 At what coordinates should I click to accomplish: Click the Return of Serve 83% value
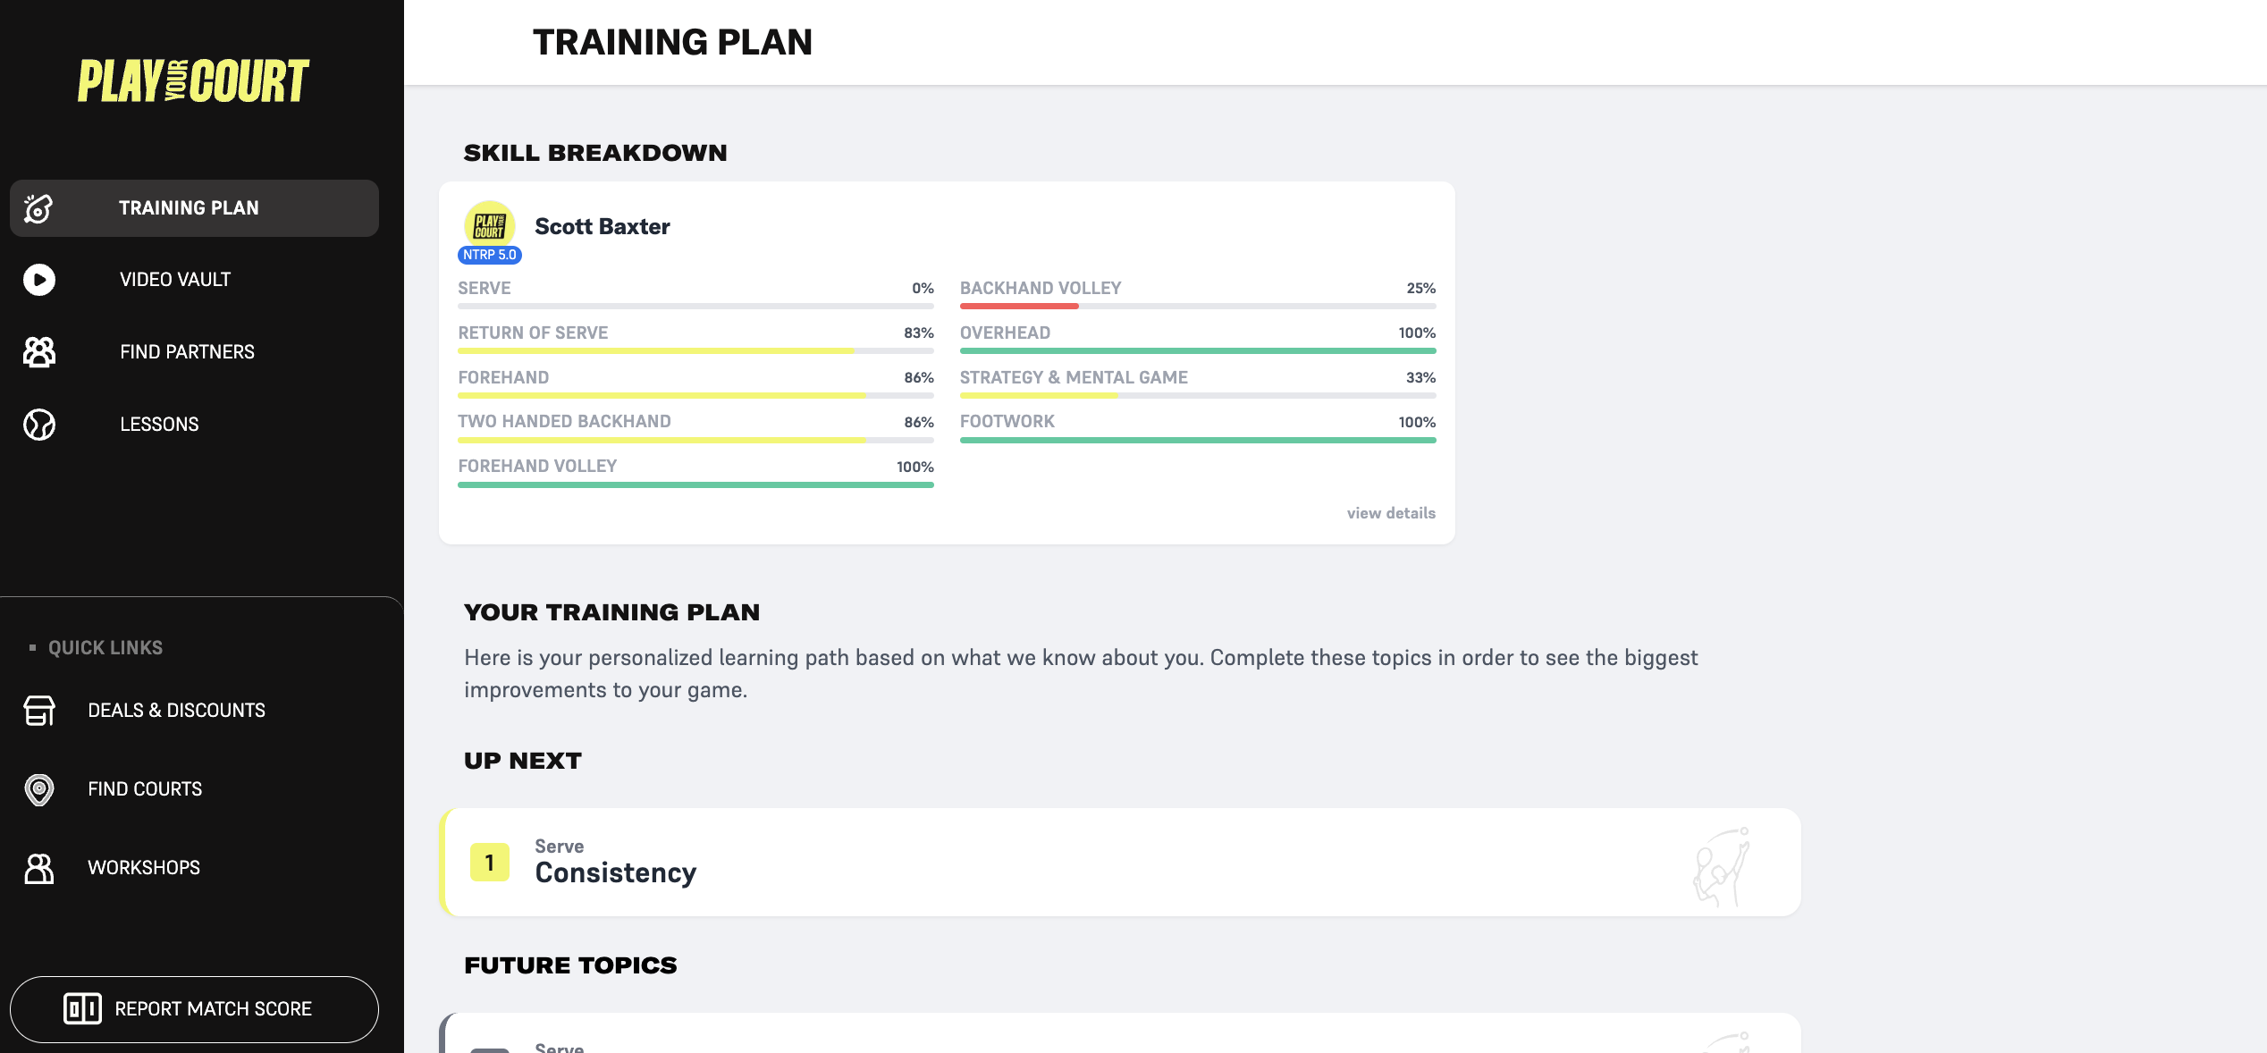pyautogui.click(x=919, y=333)
